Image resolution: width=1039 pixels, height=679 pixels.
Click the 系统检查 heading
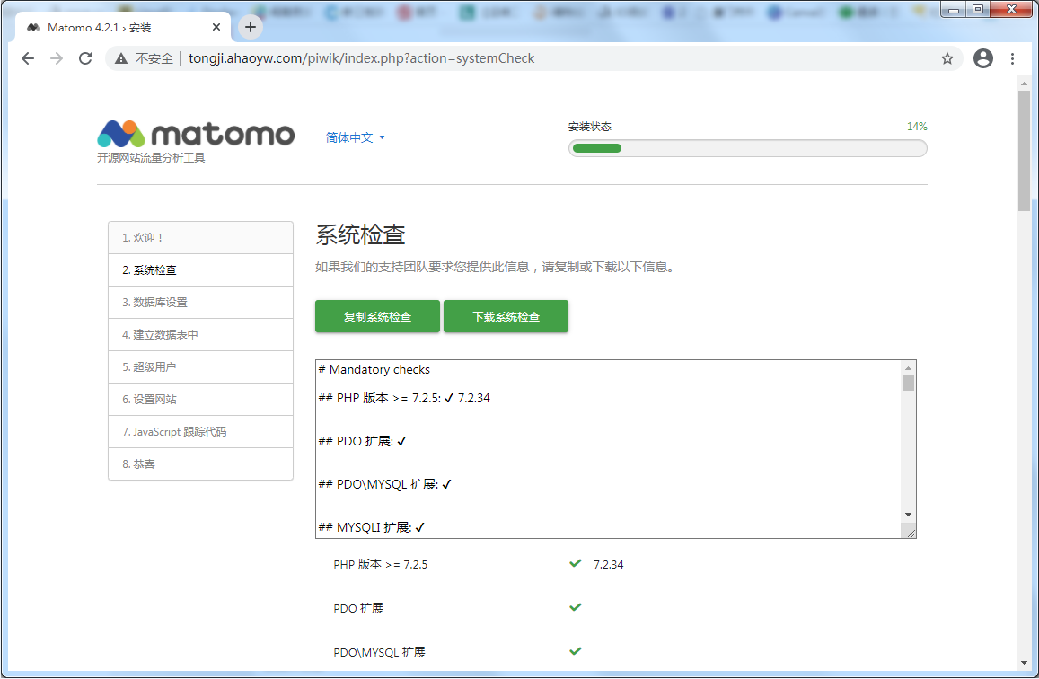point(360,234)
